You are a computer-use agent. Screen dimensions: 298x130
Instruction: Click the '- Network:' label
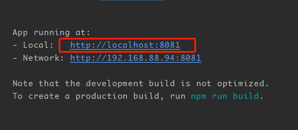coord(39,58)
